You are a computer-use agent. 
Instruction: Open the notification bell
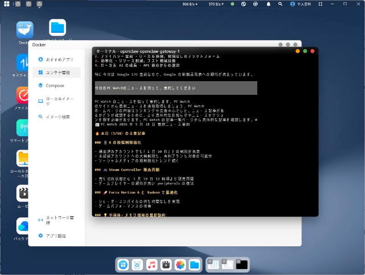[x=268, y=4]
